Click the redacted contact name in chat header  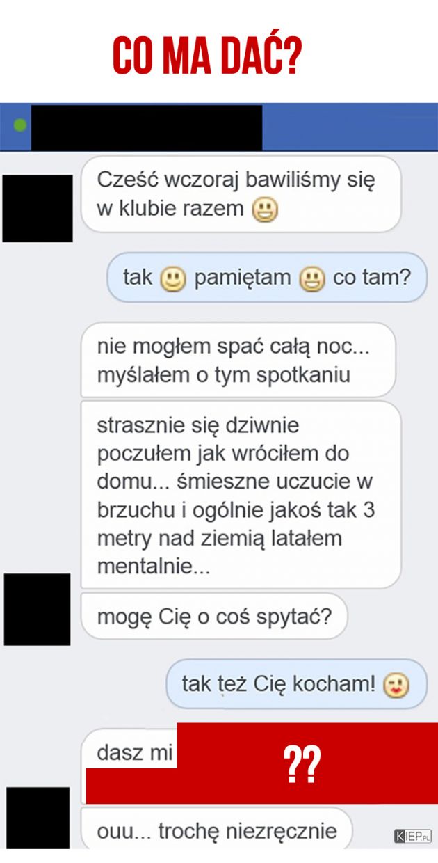tap(147, 127)
